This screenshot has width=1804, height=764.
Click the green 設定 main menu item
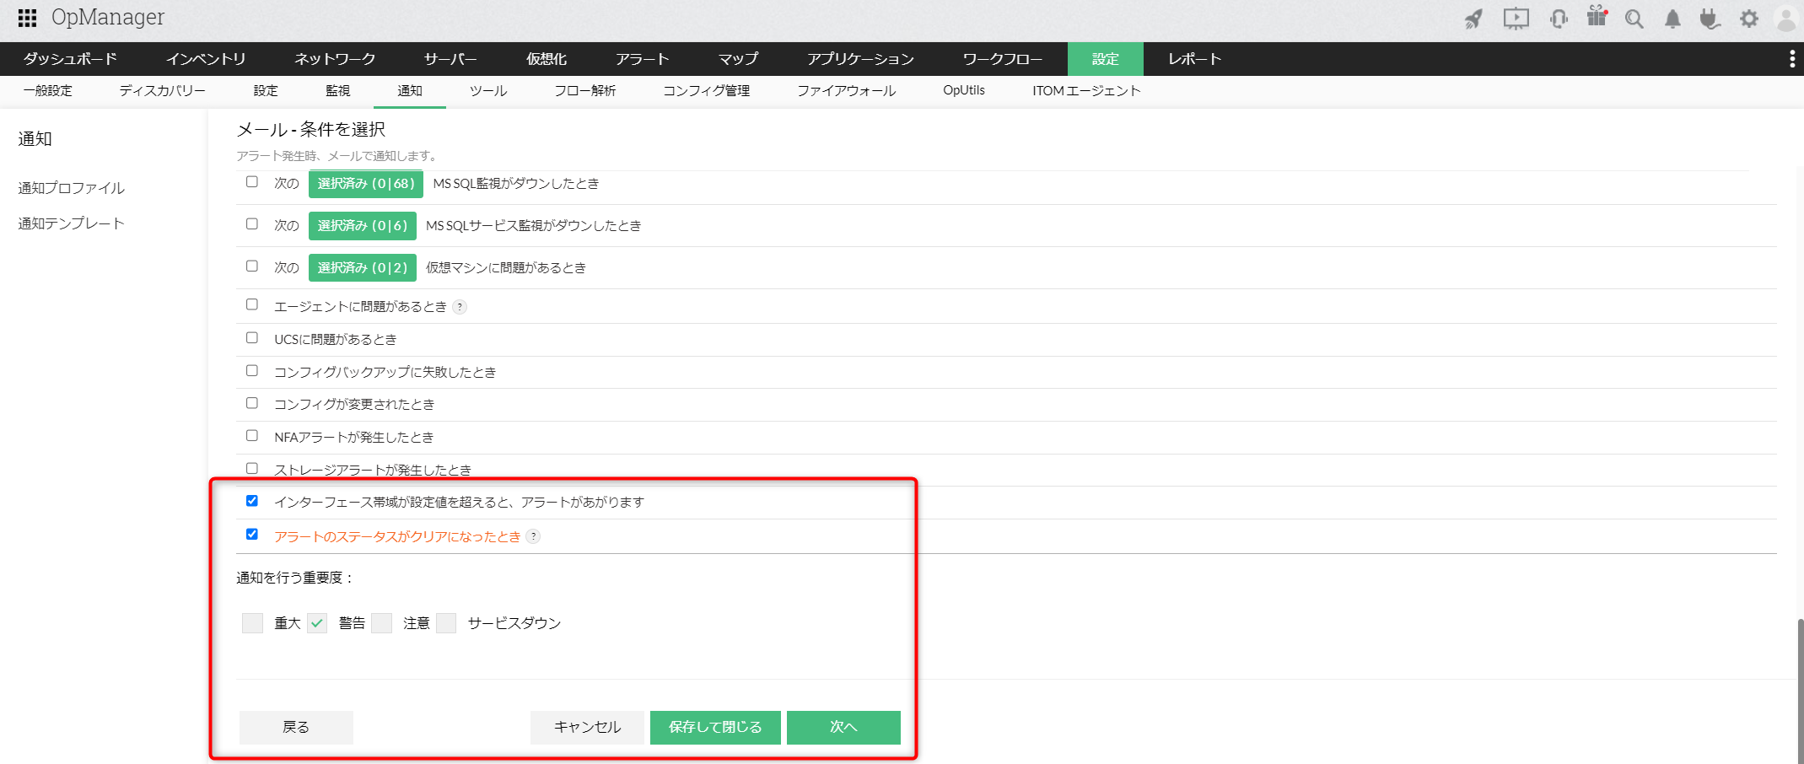[x=1106, y=59]
